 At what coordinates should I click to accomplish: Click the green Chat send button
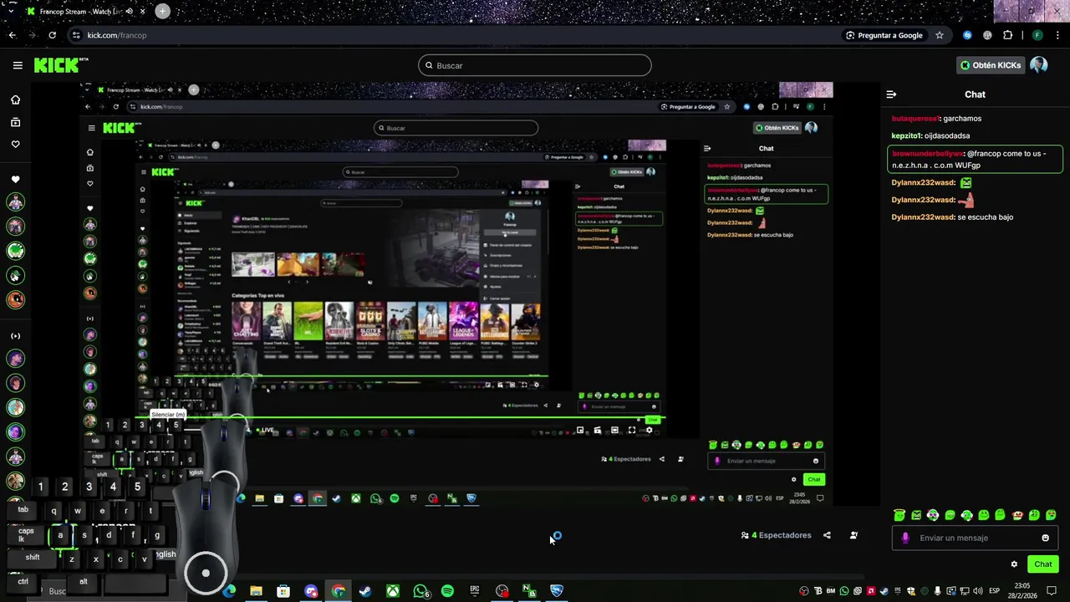pos(1042,564)
